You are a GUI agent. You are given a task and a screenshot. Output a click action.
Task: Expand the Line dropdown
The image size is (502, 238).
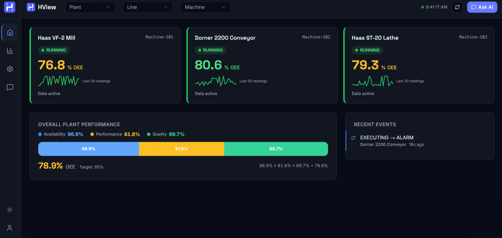(148, 7)
